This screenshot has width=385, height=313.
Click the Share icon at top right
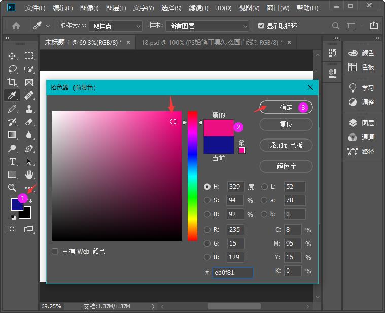374,25
